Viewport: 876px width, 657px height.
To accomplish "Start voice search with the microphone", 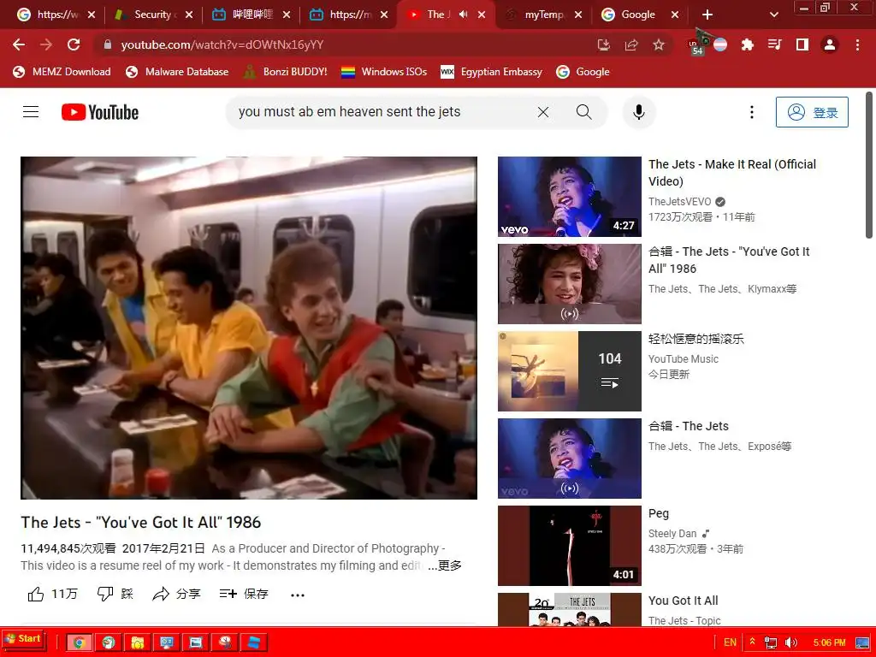I will click(x=638, y=112).
